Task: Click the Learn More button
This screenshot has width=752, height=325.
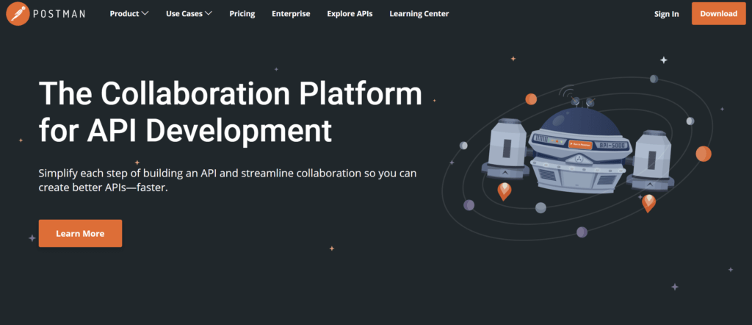Action: point(80,233)
